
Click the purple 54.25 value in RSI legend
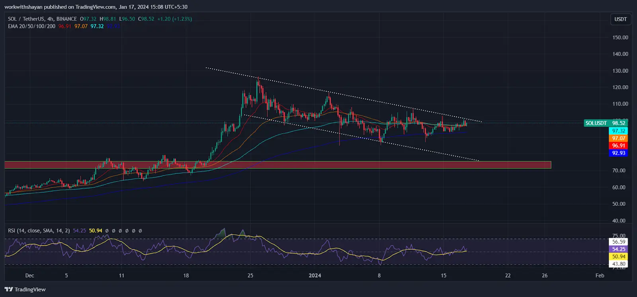[79, 231]
